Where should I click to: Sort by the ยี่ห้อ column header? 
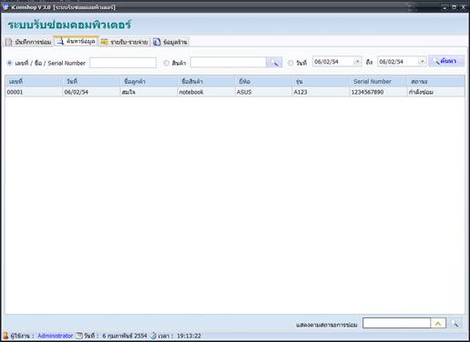click(264, 81)
